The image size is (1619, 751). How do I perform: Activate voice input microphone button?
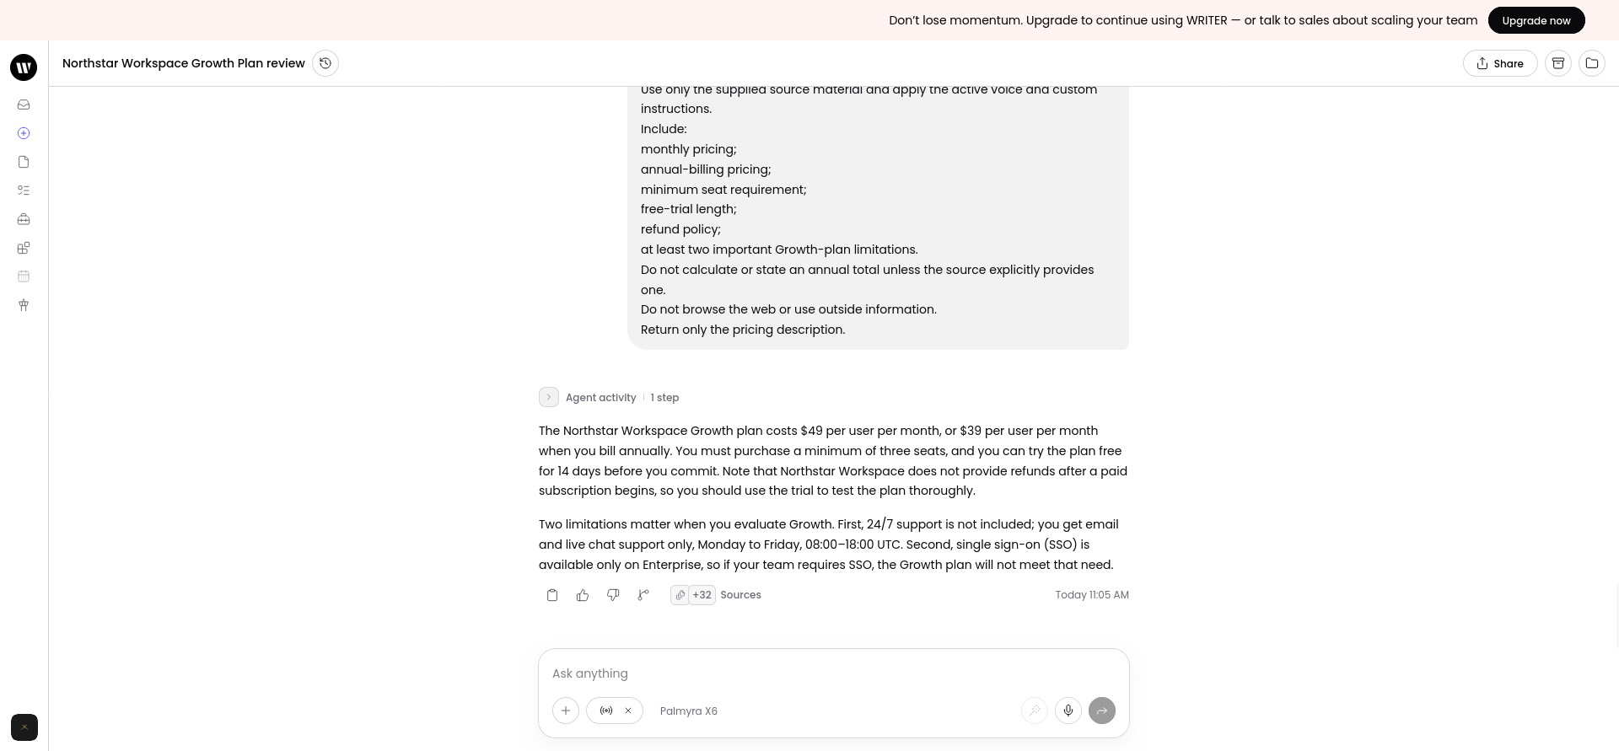click(1068, 711)
